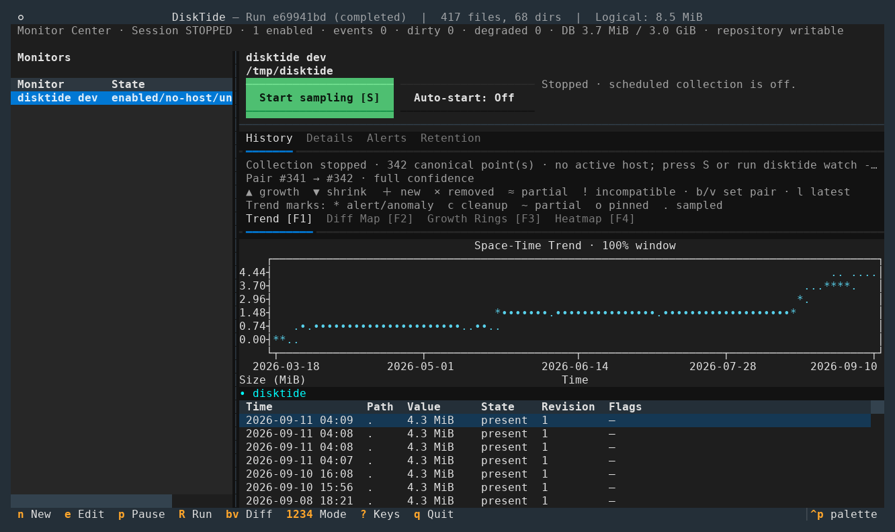Viewport: 895px width, 532px height.
Task: Select the Trend [F1] view tab
Action: [280, 219]
